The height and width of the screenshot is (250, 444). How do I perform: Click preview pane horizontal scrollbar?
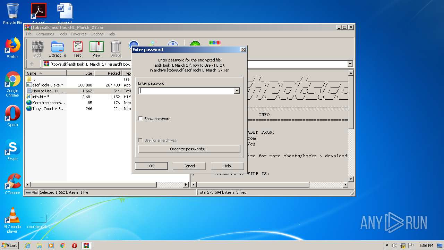tap(253, 185)
